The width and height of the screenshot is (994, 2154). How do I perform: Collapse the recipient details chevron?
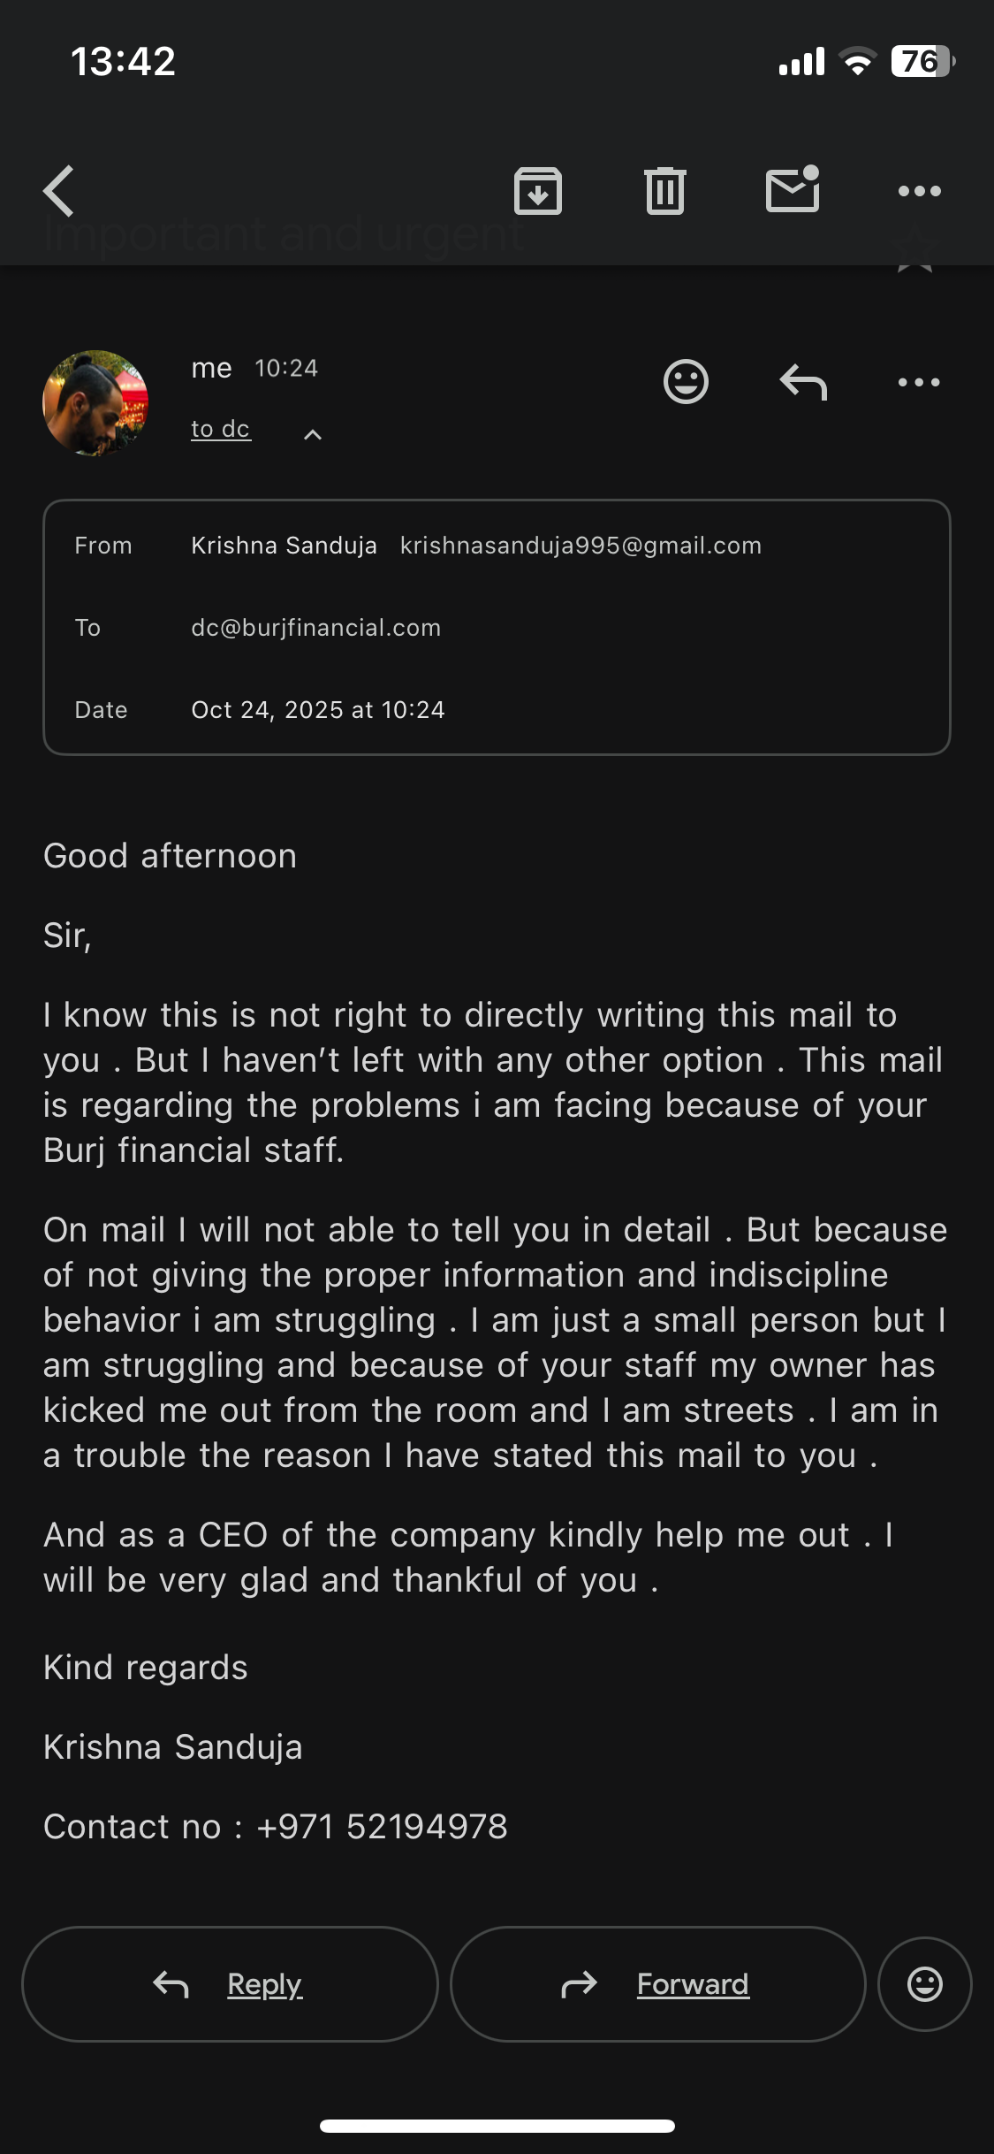coord(313,434)
